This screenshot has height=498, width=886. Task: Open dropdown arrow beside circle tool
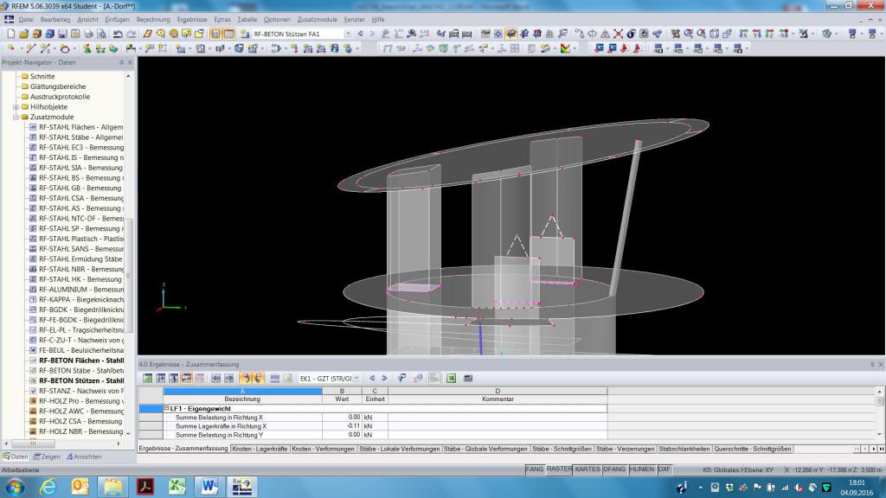pos(74,48)
